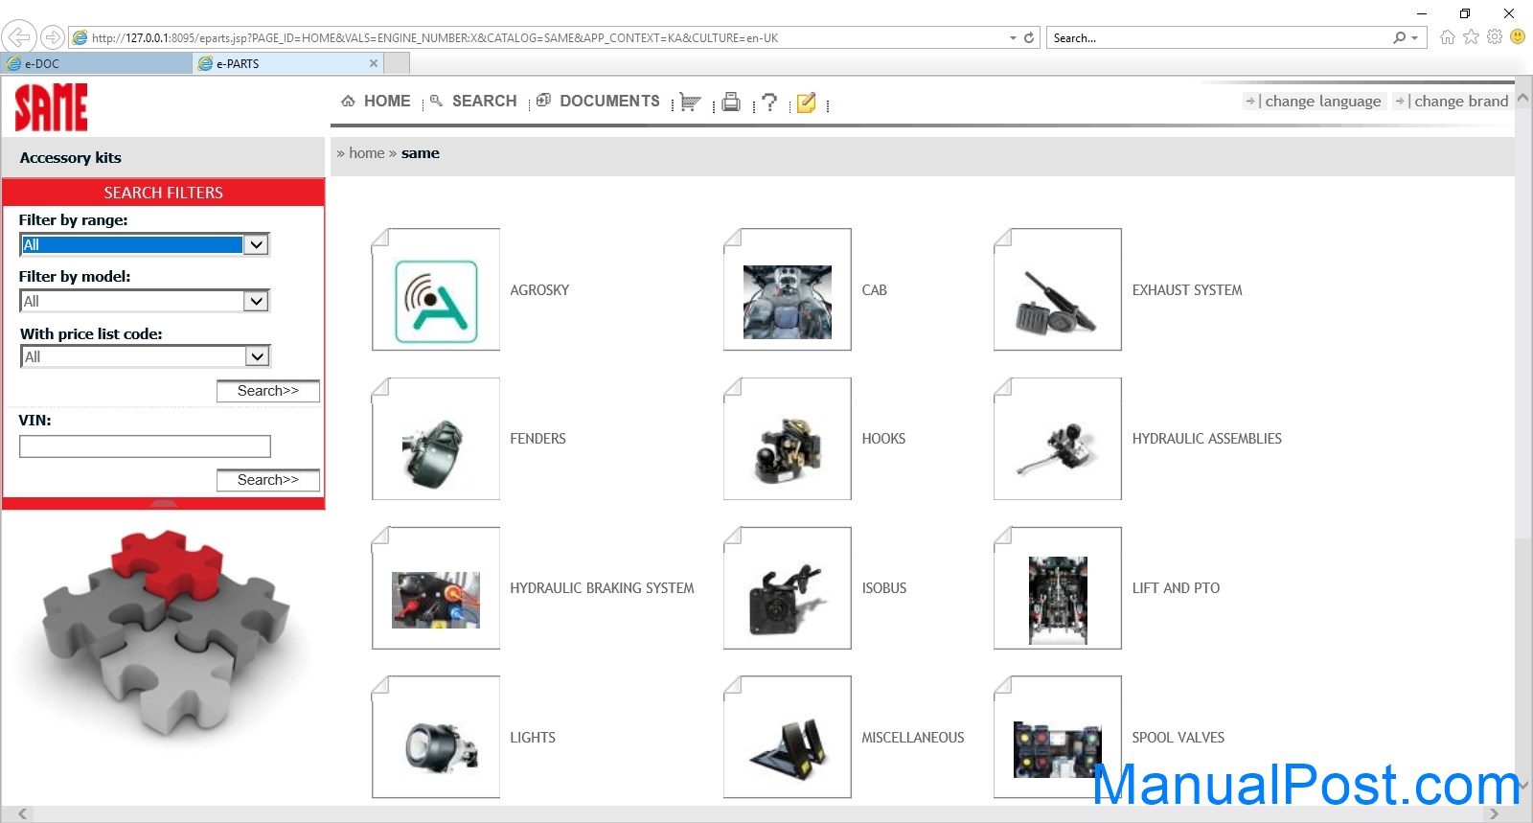Open the HOOKS category image

coord(788,439)
